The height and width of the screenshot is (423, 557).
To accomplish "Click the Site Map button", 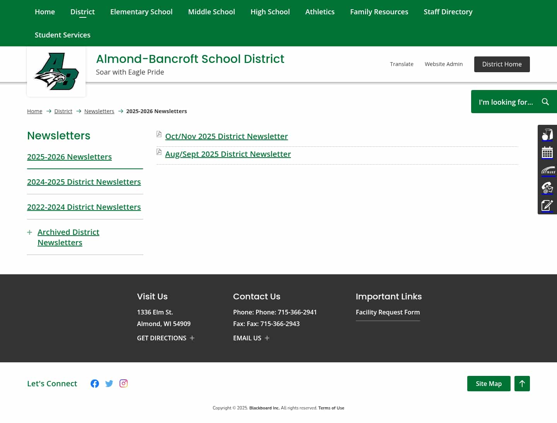I will [x=489, y=384].
